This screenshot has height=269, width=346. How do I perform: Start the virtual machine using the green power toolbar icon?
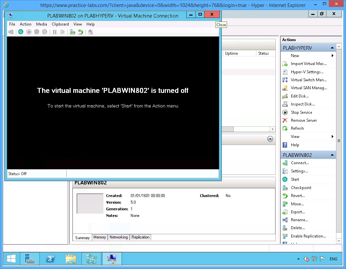coord(21,32)
